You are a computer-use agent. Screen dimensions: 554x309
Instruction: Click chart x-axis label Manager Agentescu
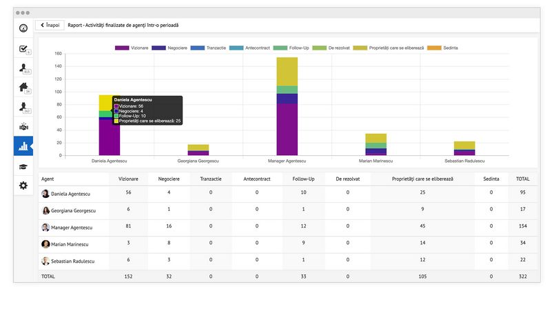click(x=287, y=161)
